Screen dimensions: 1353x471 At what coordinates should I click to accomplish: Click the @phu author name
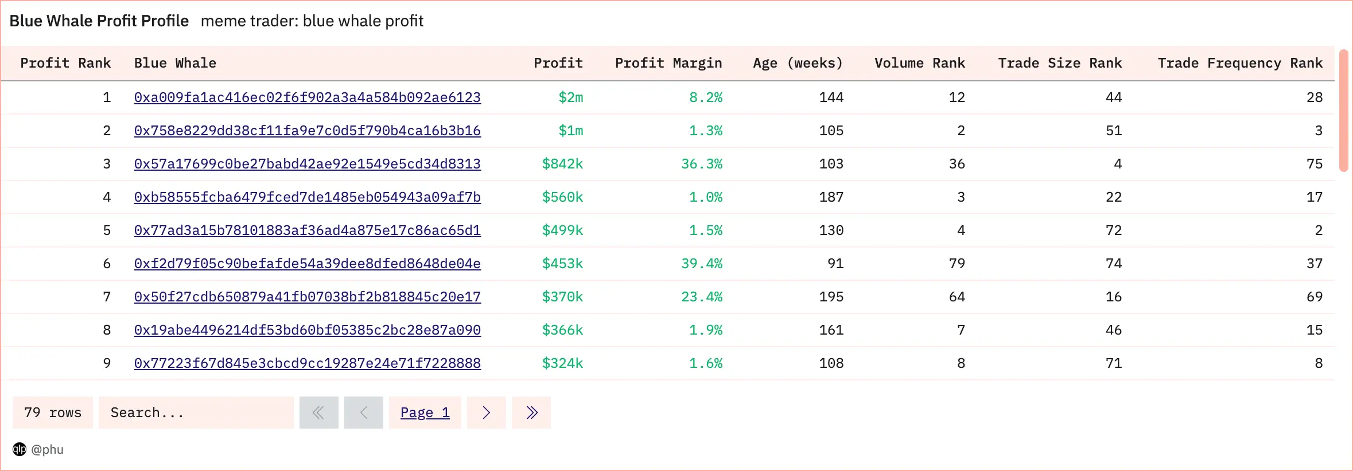click(48, 449)
